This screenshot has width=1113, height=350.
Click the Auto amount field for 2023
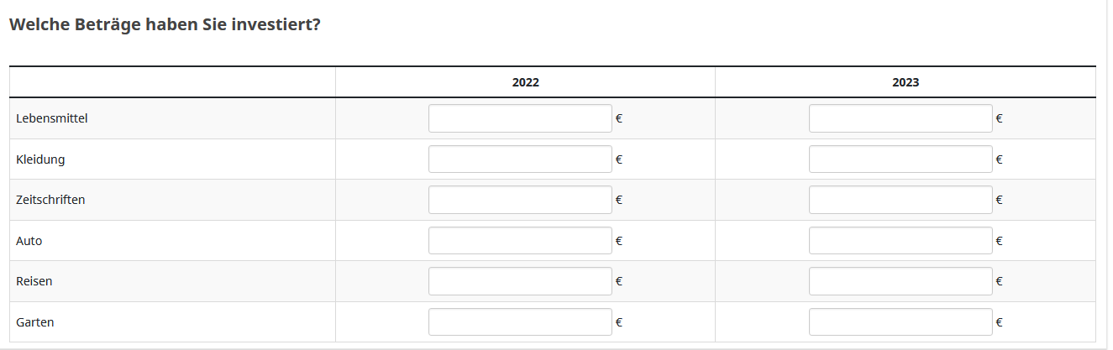coord(900,241)
